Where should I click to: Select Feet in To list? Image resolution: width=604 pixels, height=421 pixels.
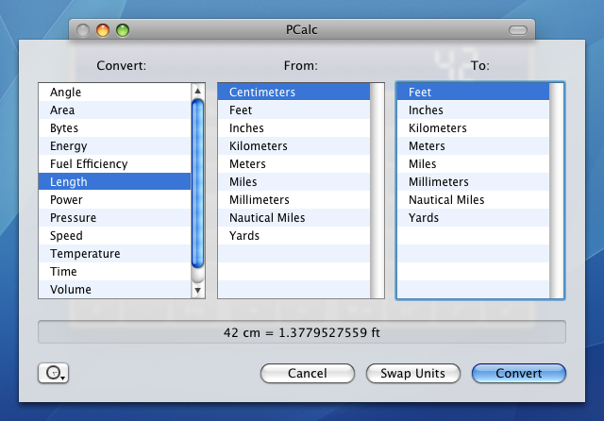click(x=473, y=93)
